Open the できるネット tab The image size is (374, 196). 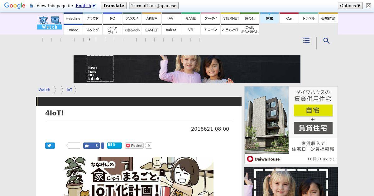[132, 30]
